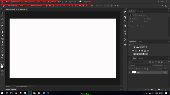Add Levels adjustment layer
Image resolution: width=170 pixels, height=95 pixels.
[x=138, y=47]
